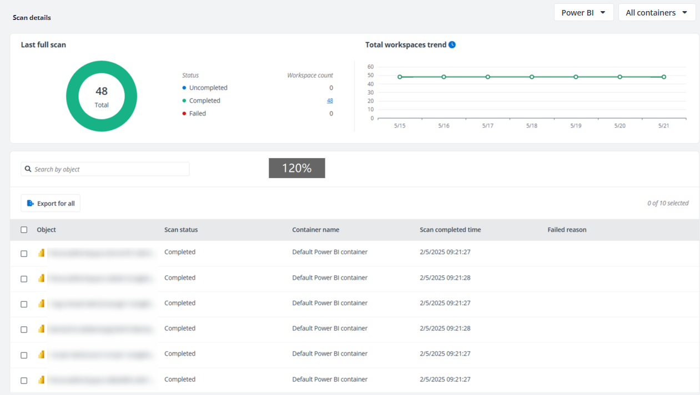Check the sixth row's checkbox
This screenshot has width=700, height=395.
point(24,381)
